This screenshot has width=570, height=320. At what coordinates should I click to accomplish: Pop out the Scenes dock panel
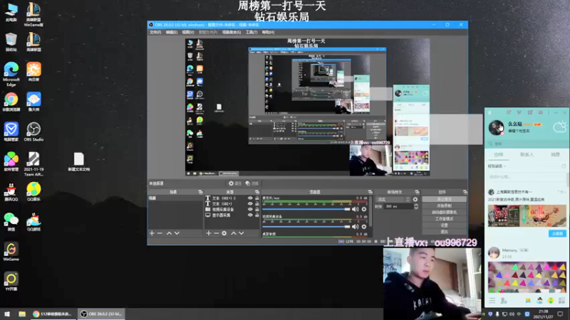point(200,192)
